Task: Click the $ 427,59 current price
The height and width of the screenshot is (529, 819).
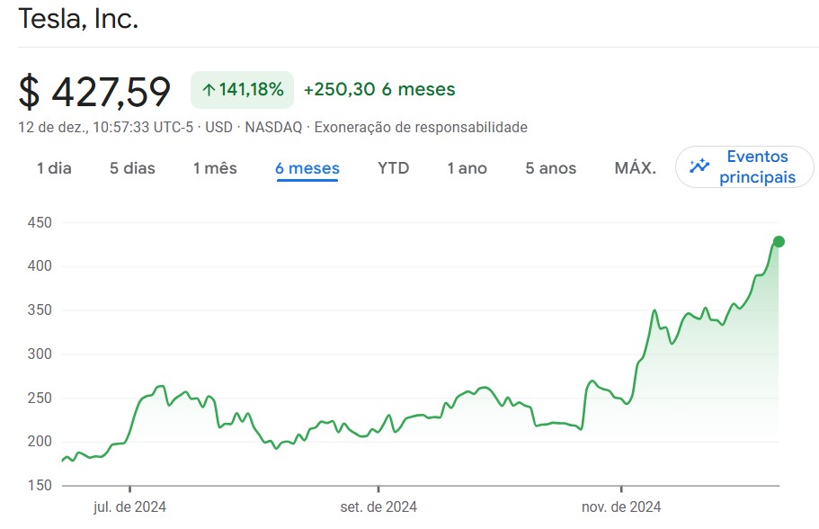Action: [94, 92]
